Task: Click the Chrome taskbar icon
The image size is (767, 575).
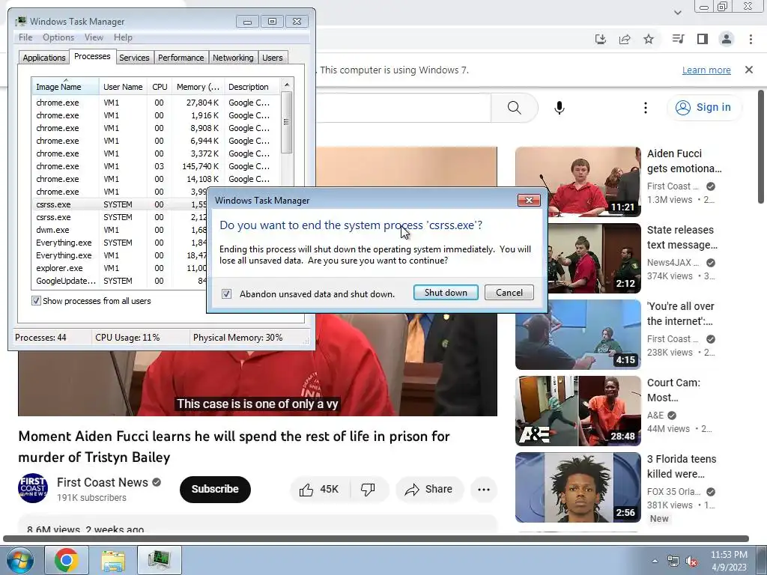Action: point(67,560)
